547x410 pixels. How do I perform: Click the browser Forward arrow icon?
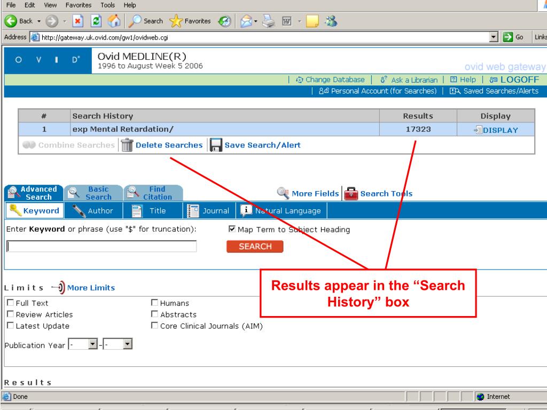52,21
